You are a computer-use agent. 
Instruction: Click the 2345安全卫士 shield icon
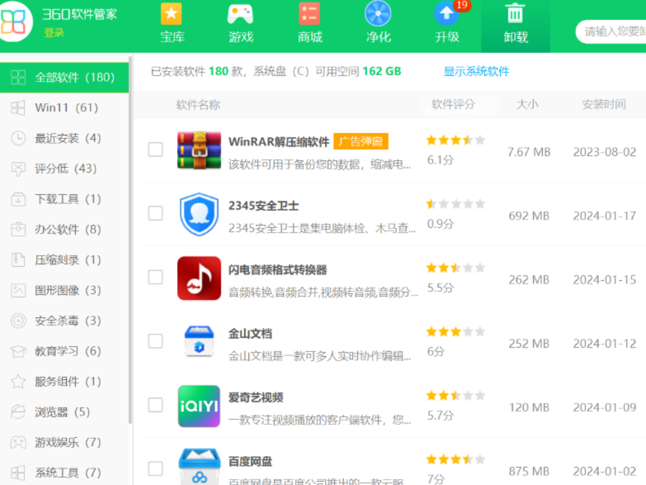pos(199,214)
